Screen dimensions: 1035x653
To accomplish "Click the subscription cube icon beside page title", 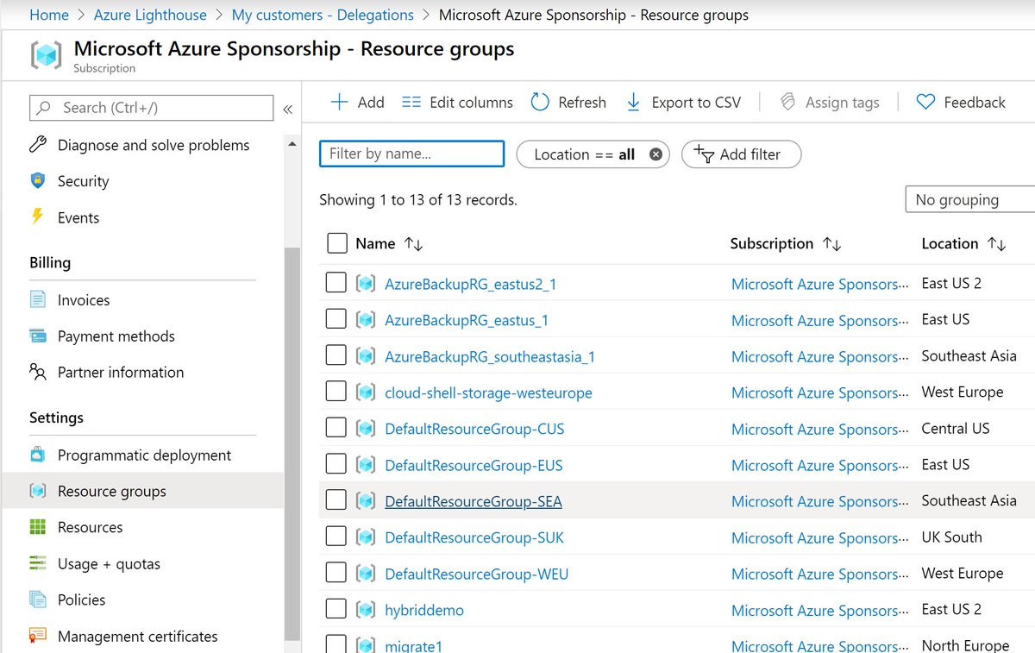I will tap(47, 55).
